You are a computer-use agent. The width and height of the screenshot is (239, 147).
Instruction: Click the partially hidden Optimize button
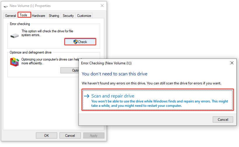click(x=70, y=70)
